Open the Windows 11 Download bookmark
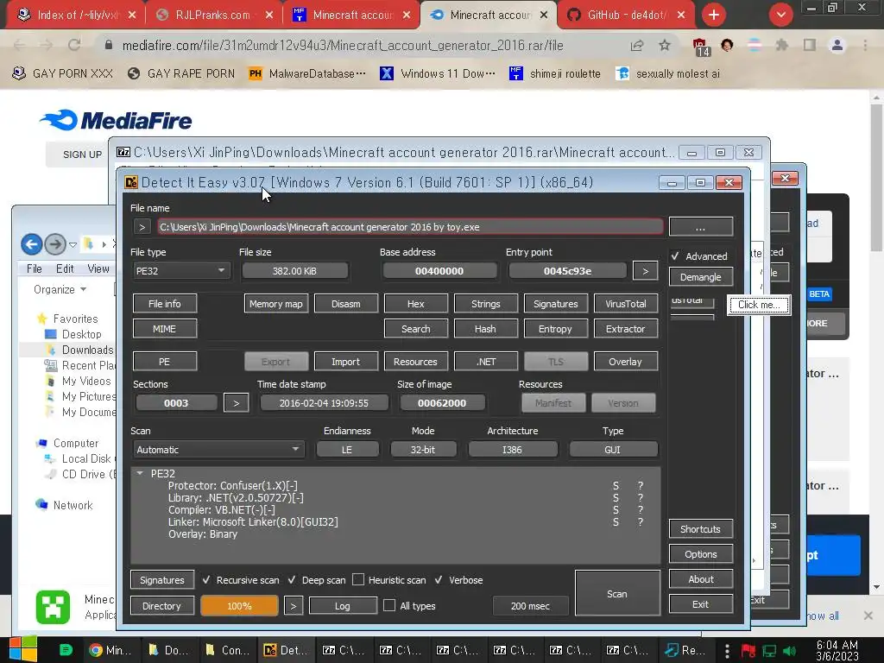The width and height of the screenshot is (884, 663). [x=438, y=73]
